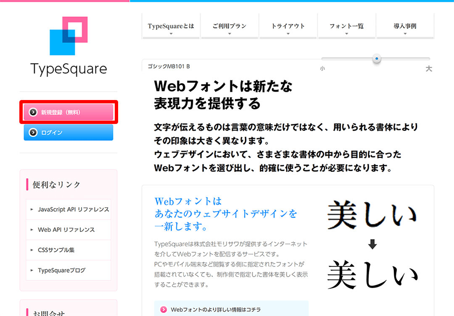
Task: Click the triangle bullet beside JavaScript API リファレンス
Action: (32, 209)
